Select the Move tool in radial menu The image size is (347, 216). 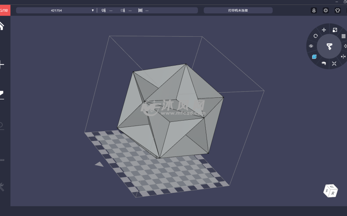tap(324, 30)
